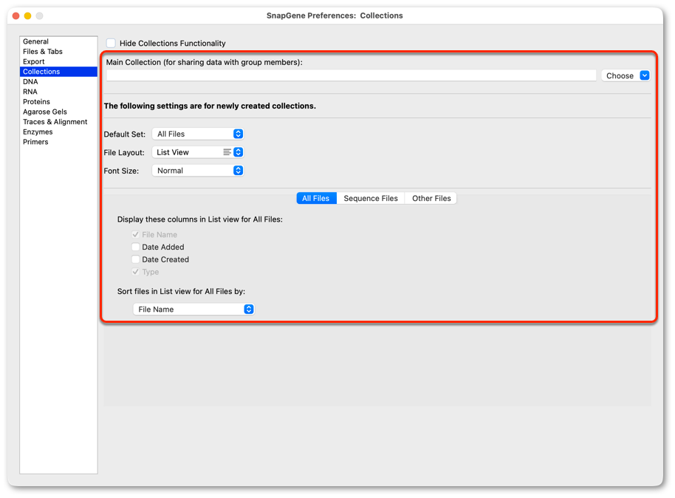The width and height of the screenshot is (675, 498).
Task: Open the Font Size Normal dropdown
Action: point(198,171)
